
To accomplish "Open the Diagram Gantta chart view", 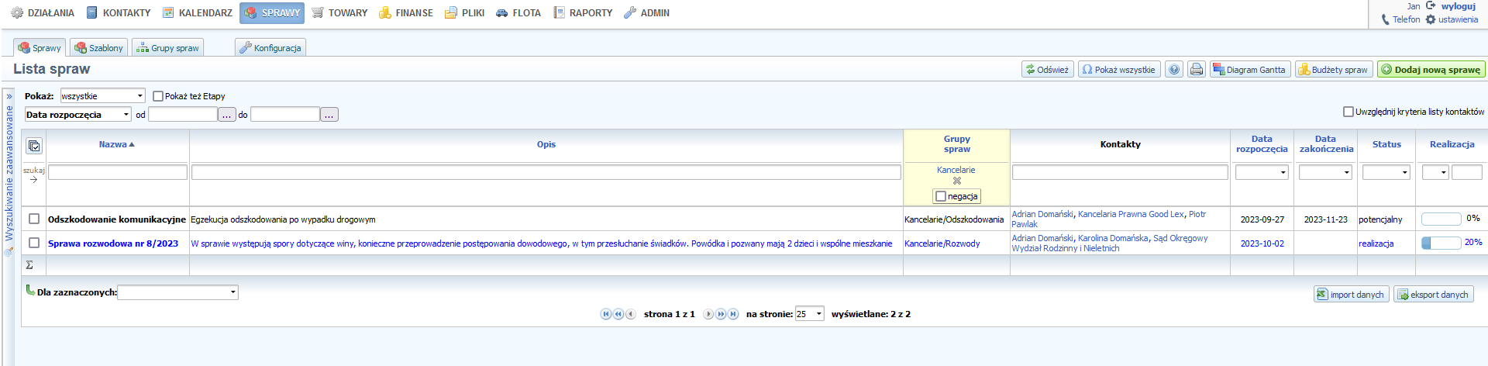I will [x=1250, y=70].
